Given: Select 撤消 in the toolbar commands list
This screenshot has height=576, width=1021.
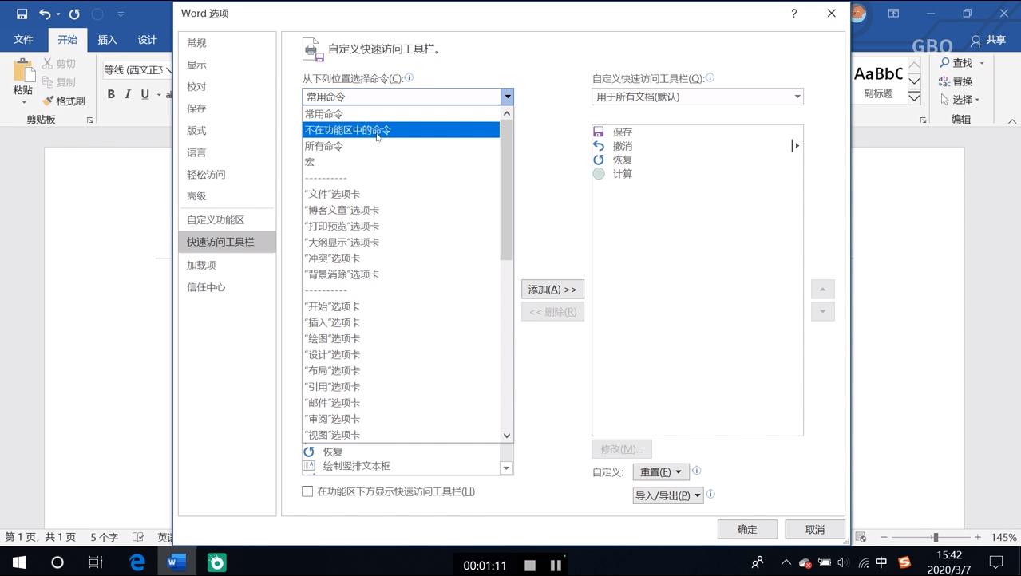Looking at the screenshot, I should click(698, 146).
